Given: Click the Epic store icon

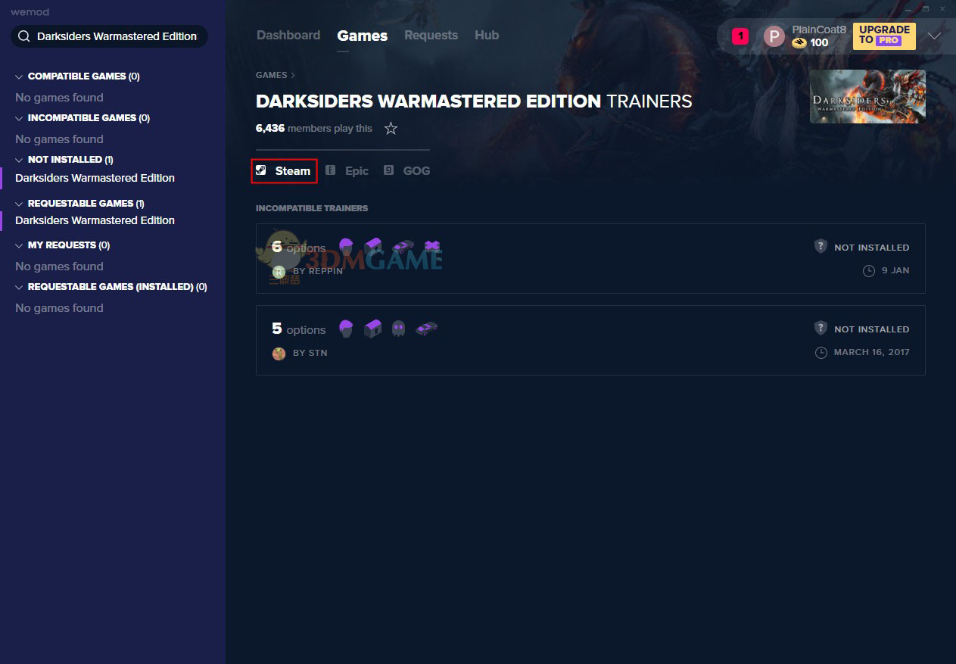Looking at the screenshot, I should click(331, 170).
